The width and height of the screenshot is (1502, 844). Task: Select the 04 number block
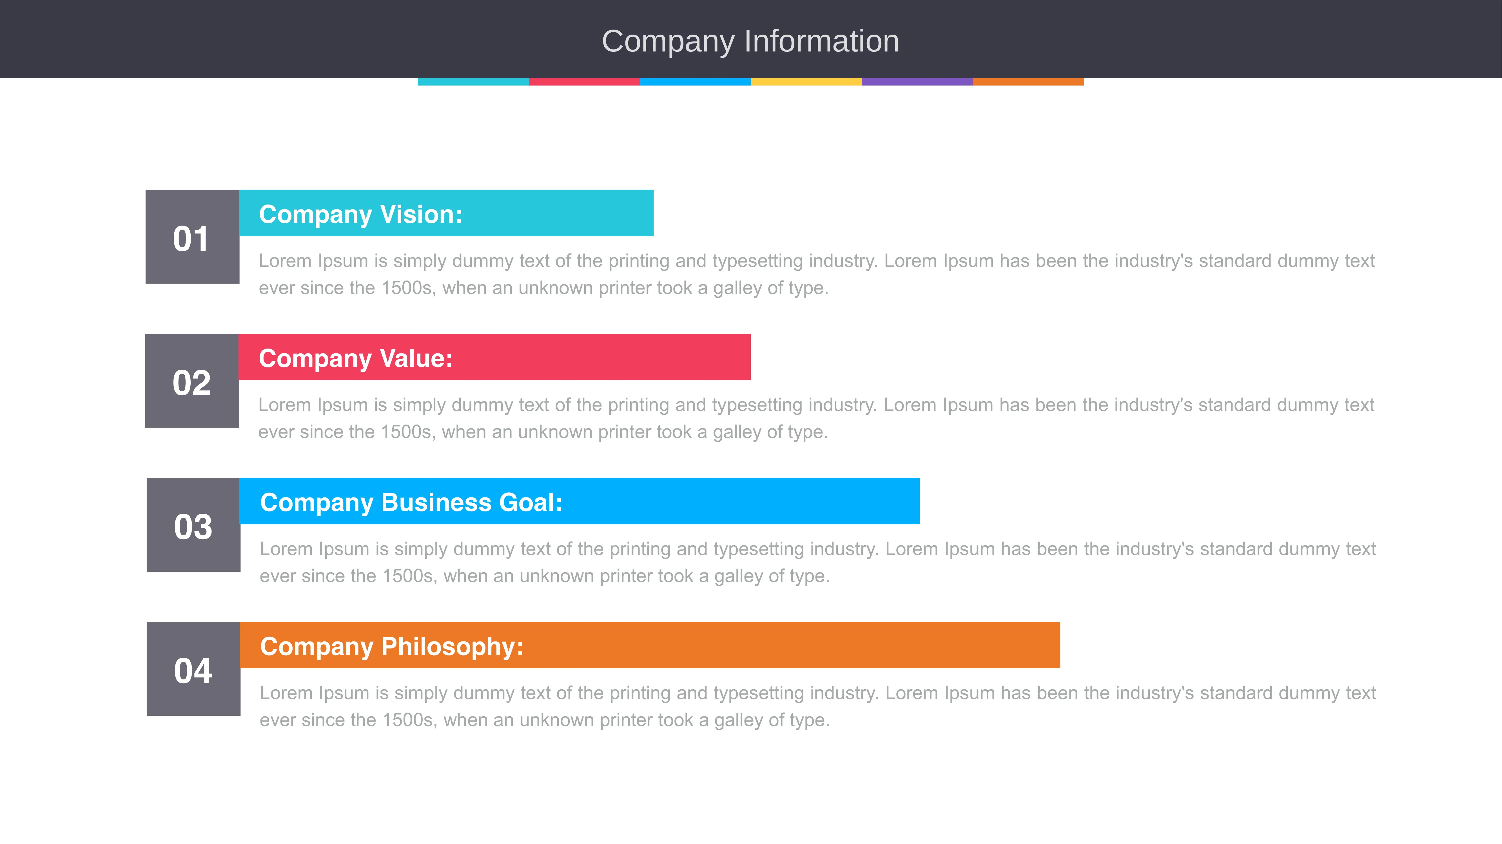[193, 669]
